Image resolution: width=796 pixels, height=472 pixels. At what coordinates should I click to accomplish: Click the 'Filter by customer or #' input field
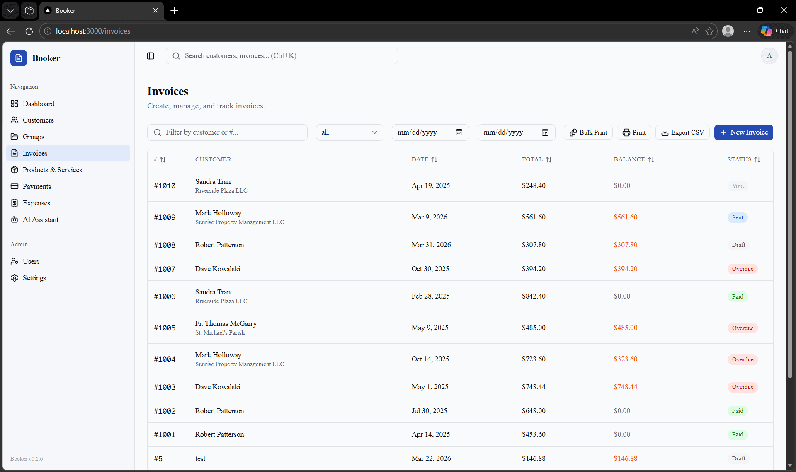coord(227,132)
